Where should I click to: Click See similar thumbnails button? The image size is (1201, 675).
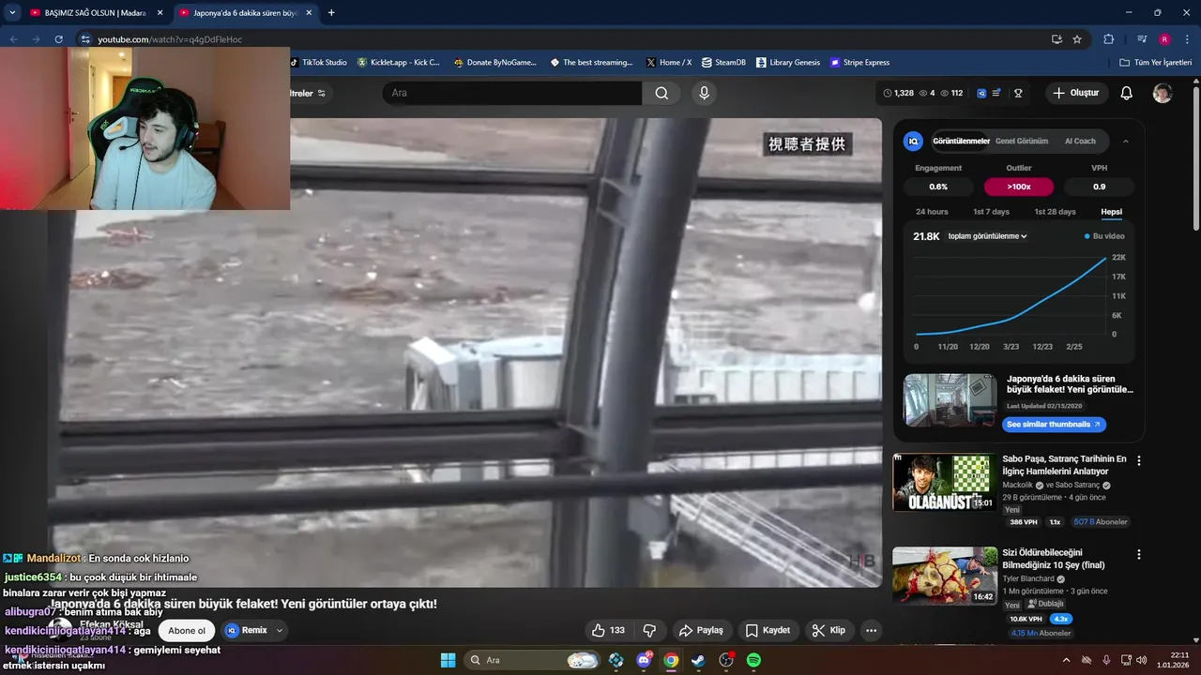[1053, 425]
